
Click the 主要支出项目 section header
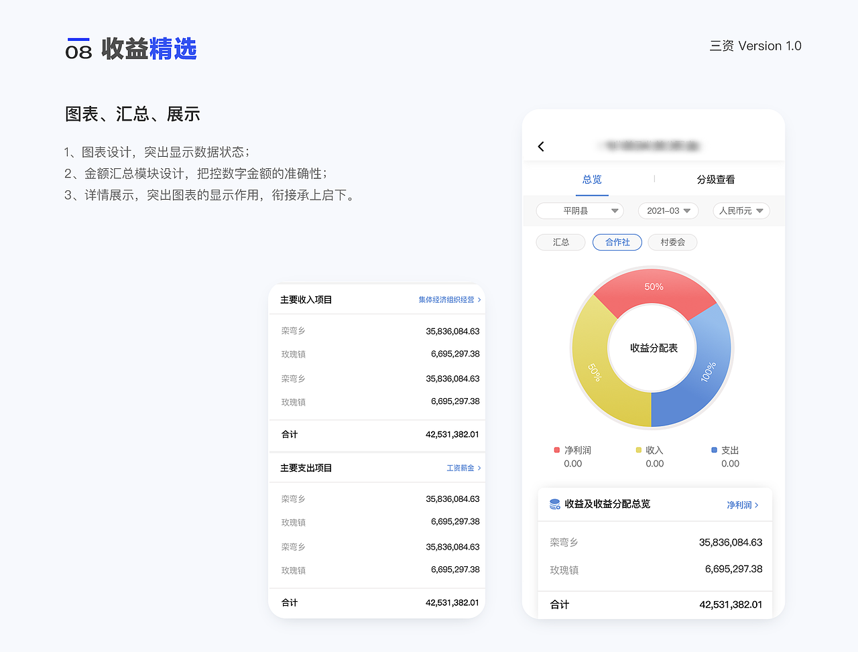[306, 468]
